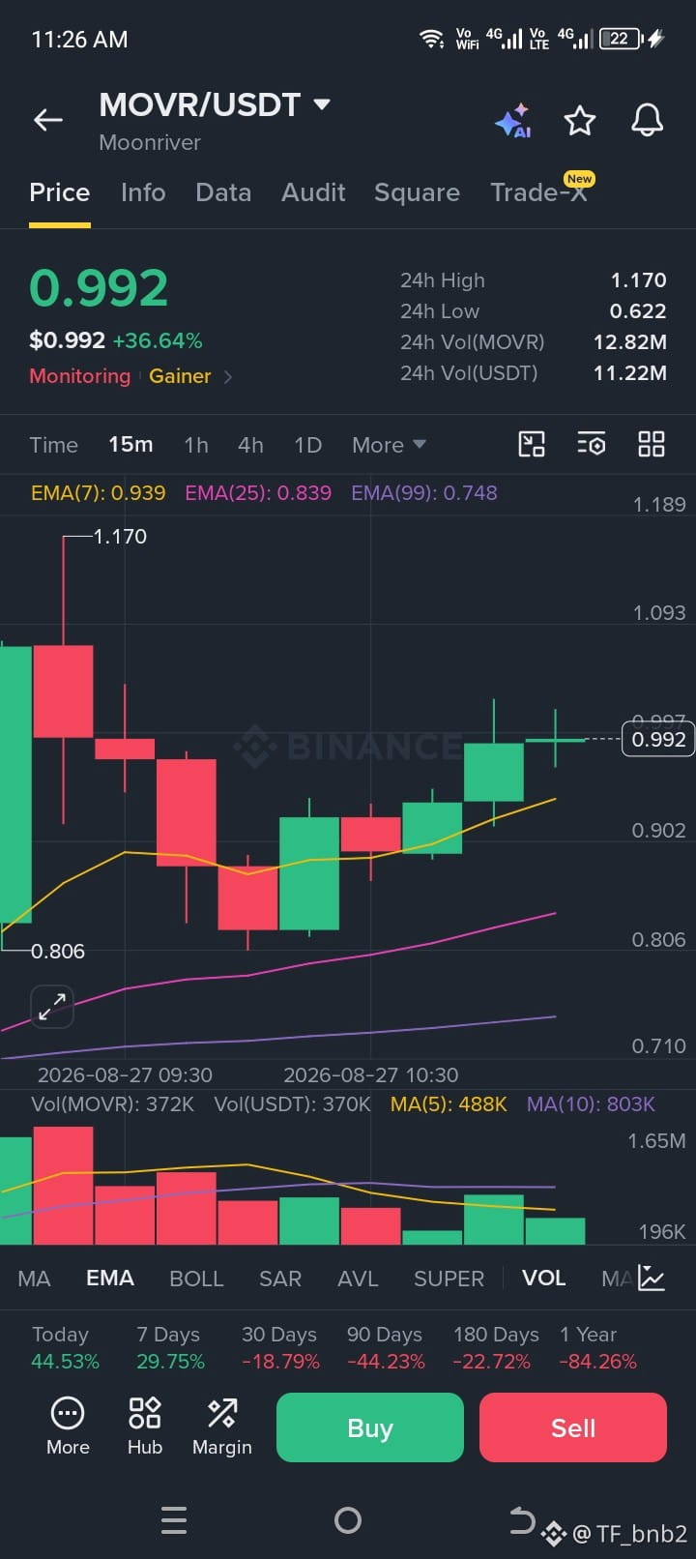Tap the EMA(99): 0.748 legend
This screenshot has height=1559, width=696.
(x=424, y=493)
